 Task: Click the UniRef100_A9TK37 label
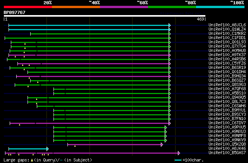[x=227, y=55]
